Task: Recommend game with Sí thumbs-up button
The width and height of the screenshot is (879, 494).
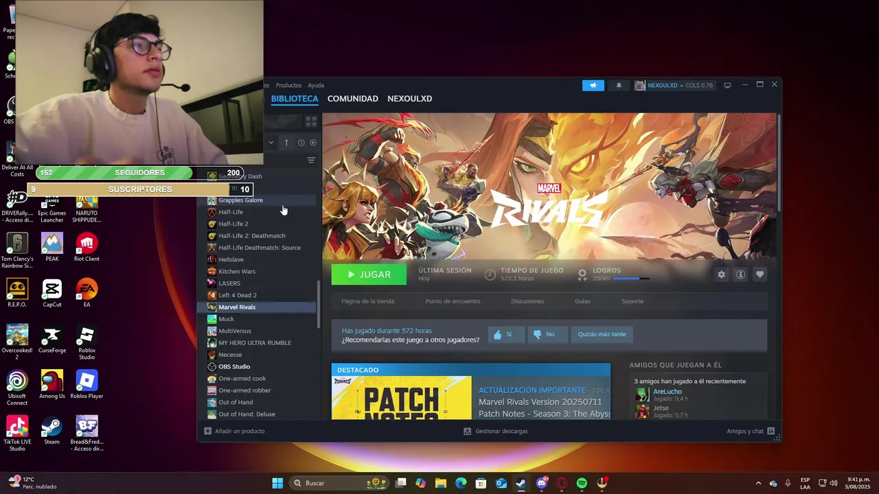Action: [507, 335]
